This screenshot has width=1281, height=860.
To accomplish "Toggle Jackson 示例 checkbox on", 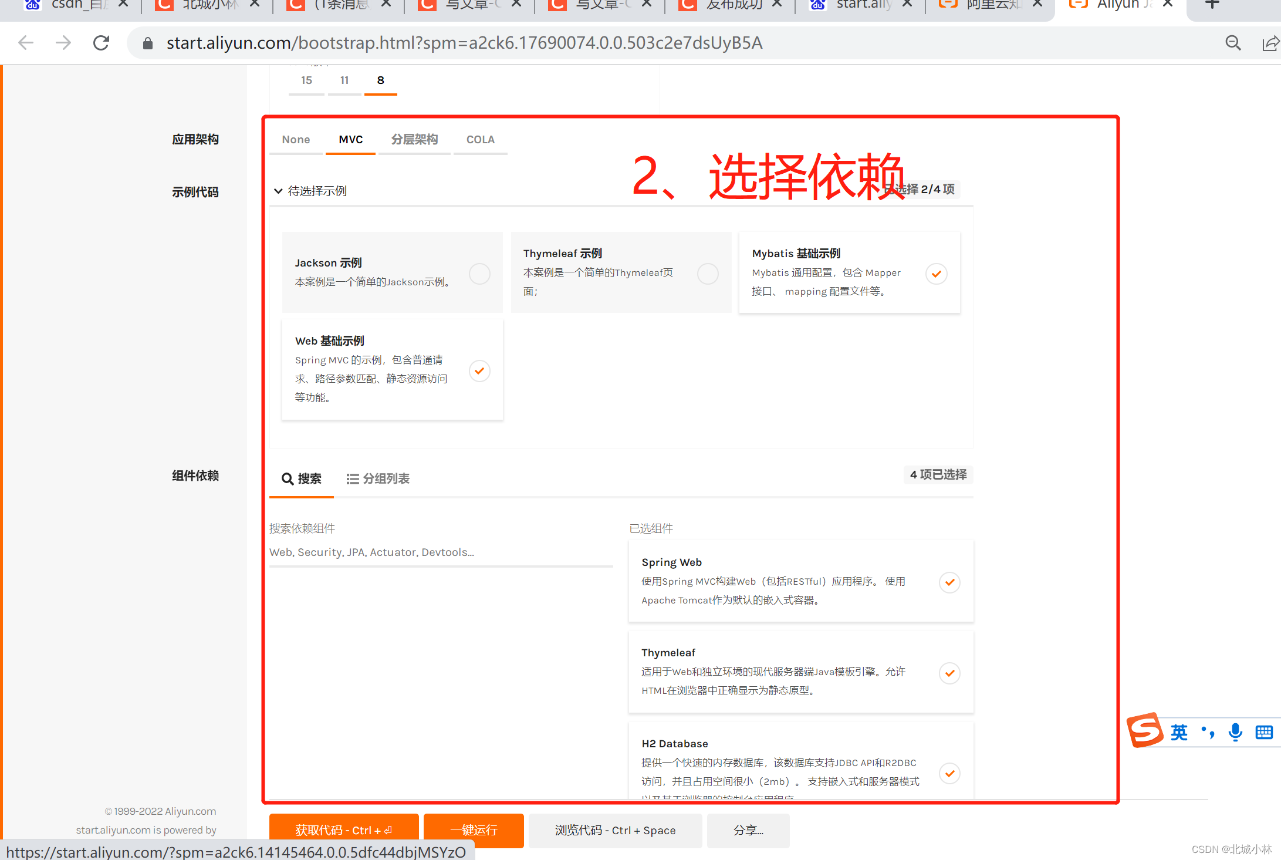I will (480, 274).
